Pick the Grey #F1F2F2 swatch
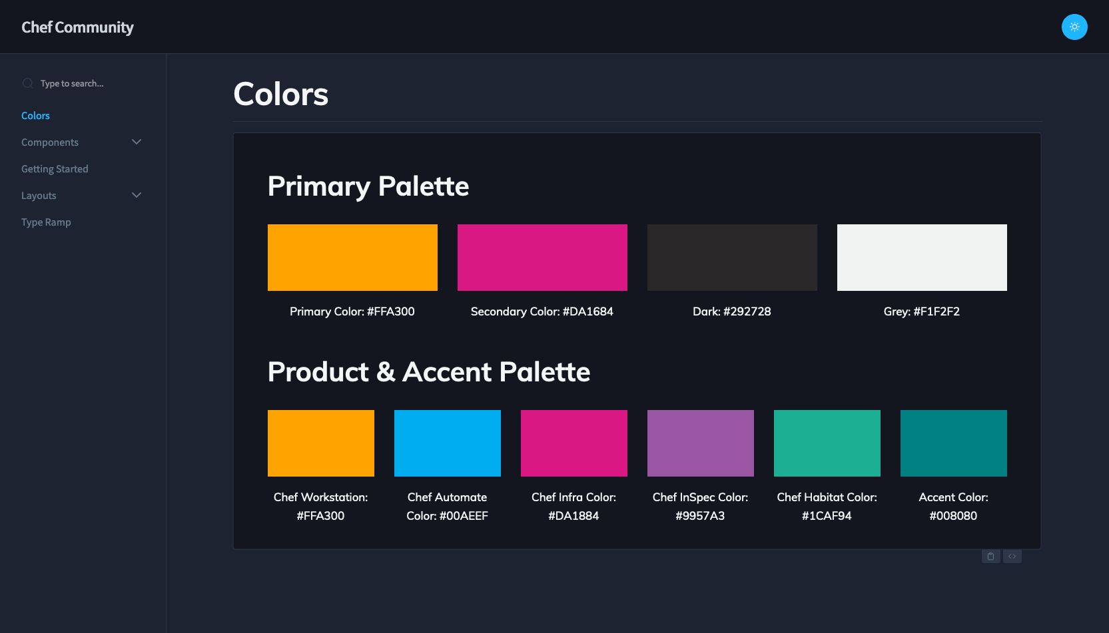Viewport: 1109px width, 633px height. 922,258
